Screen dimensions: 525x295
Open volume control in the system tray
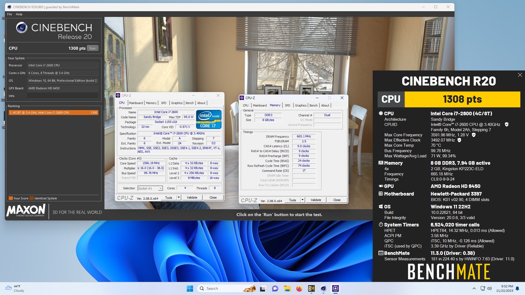coord(489,288)
